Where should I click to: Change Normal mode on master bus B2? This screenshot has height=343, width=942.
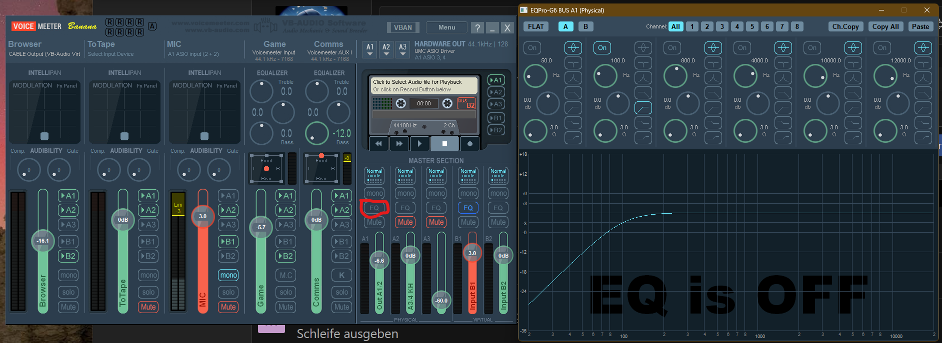coord(498,175)
